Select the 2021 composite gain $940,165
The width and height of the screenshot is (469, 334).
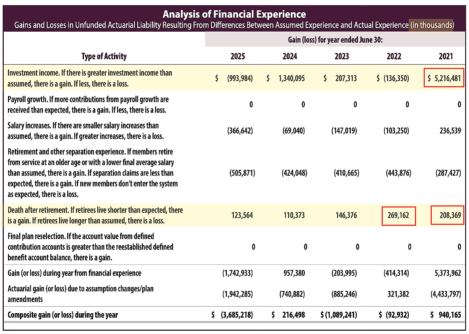[x=446, y=315]
